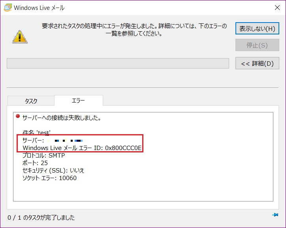Click the masked サーバー address line
The width and height of the screenshot is (286, 228).
(52, 140)
